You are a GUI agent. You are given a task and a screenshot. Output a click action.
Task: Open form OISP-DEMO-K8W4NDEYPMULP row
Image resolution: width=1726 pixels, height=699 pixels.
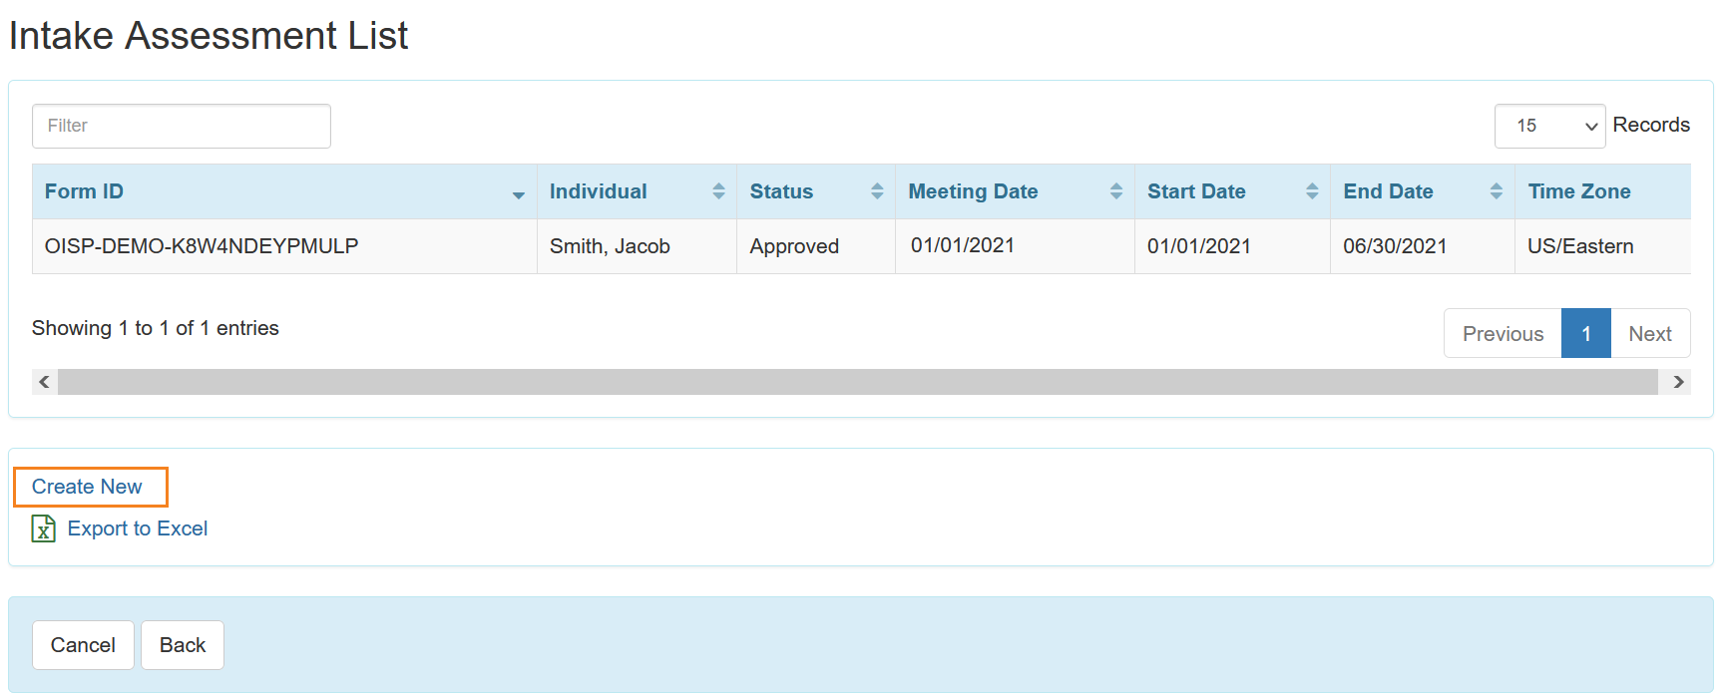click(202, 246)
